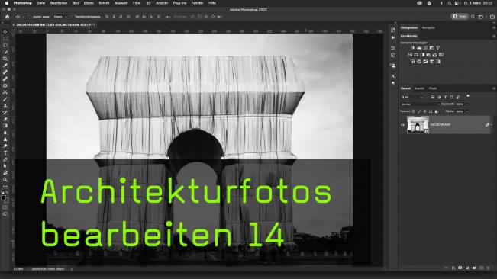This screenshot has height=279, width=497.
Task: Close the DSC document tab
Action: (x=13, y=24)
